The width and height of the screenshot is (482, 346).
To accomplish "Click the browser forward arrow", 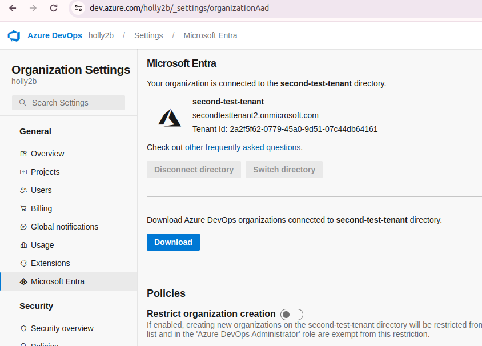I will tap(33, 8).
